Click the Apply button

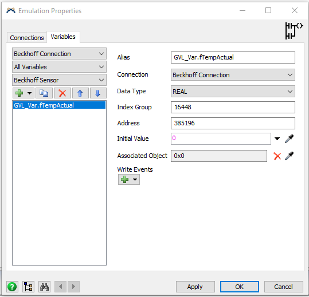click(x=195, y=287)
